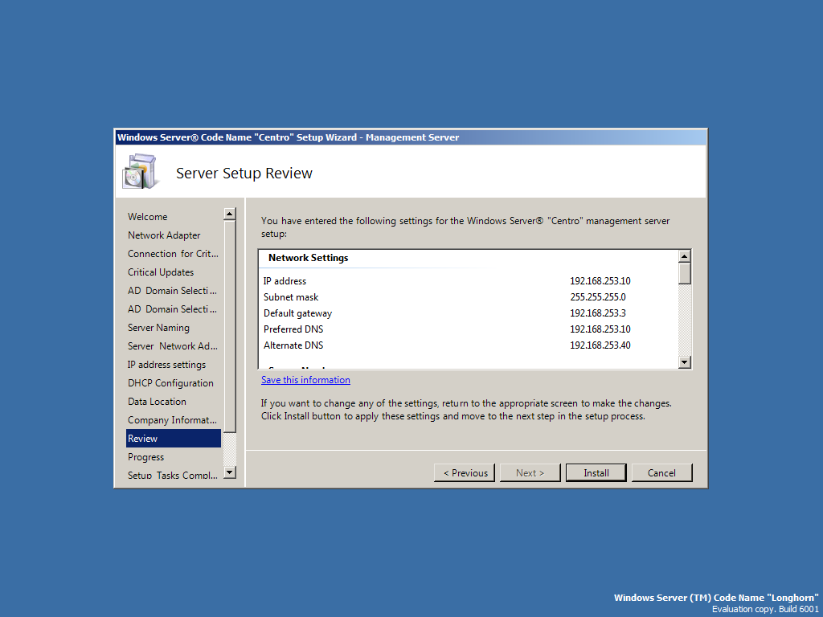The image size is (823, 617).
Task: Select the highlighted Review step
Action: (174, 438)
